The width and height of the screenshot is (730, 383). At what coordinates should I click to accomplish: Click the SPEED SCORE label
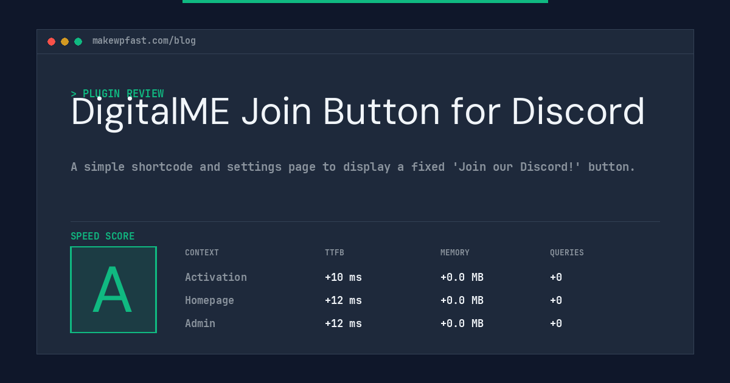coord(103,236)
